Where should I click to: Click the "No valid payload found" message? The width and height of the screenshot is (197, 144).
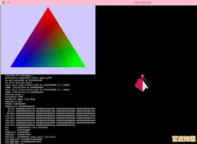coord(19,83)
